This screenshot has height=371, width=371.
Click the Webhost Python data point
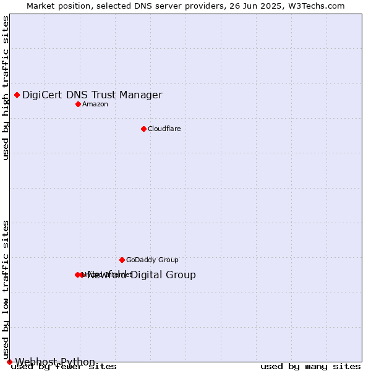tap(9, 362)
